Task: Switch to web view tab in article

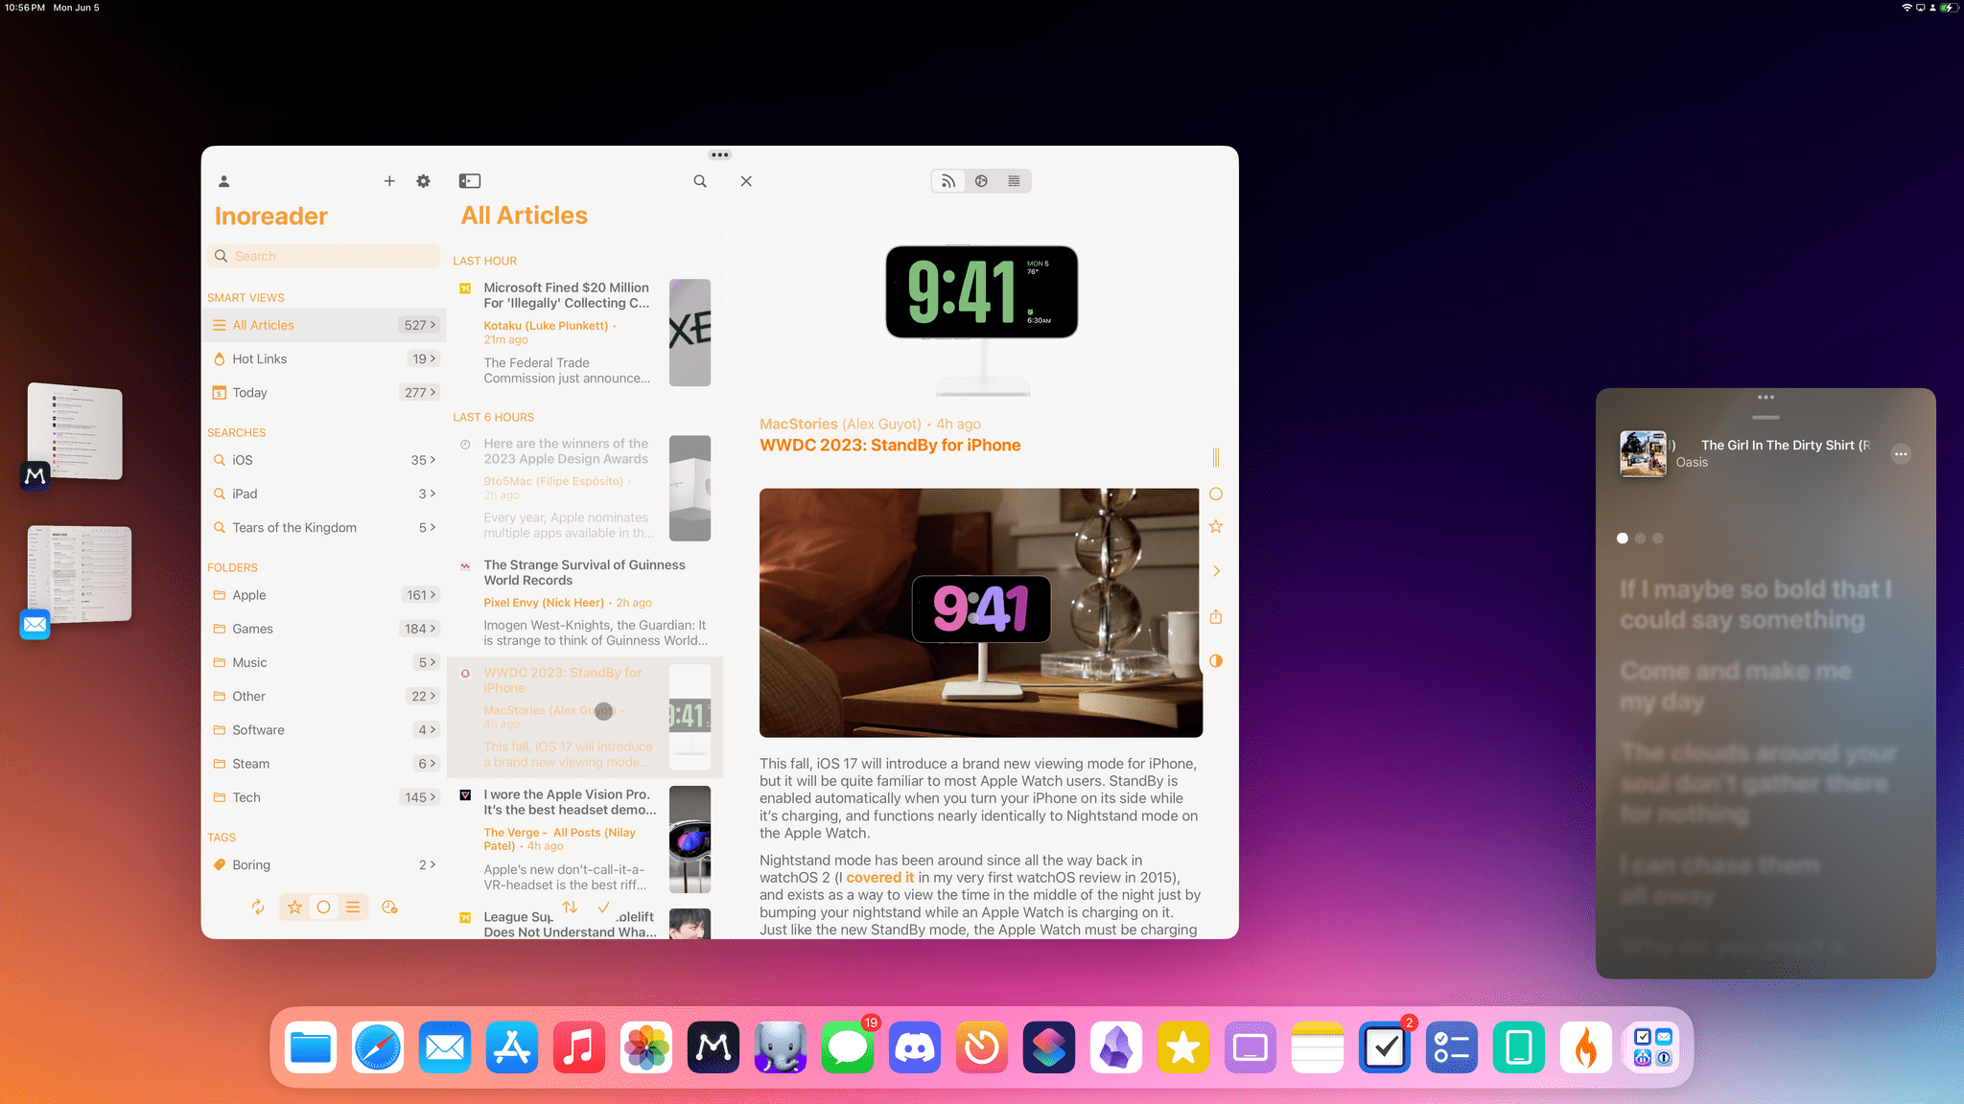Action: pyautogui.click(x=981, y=181)
